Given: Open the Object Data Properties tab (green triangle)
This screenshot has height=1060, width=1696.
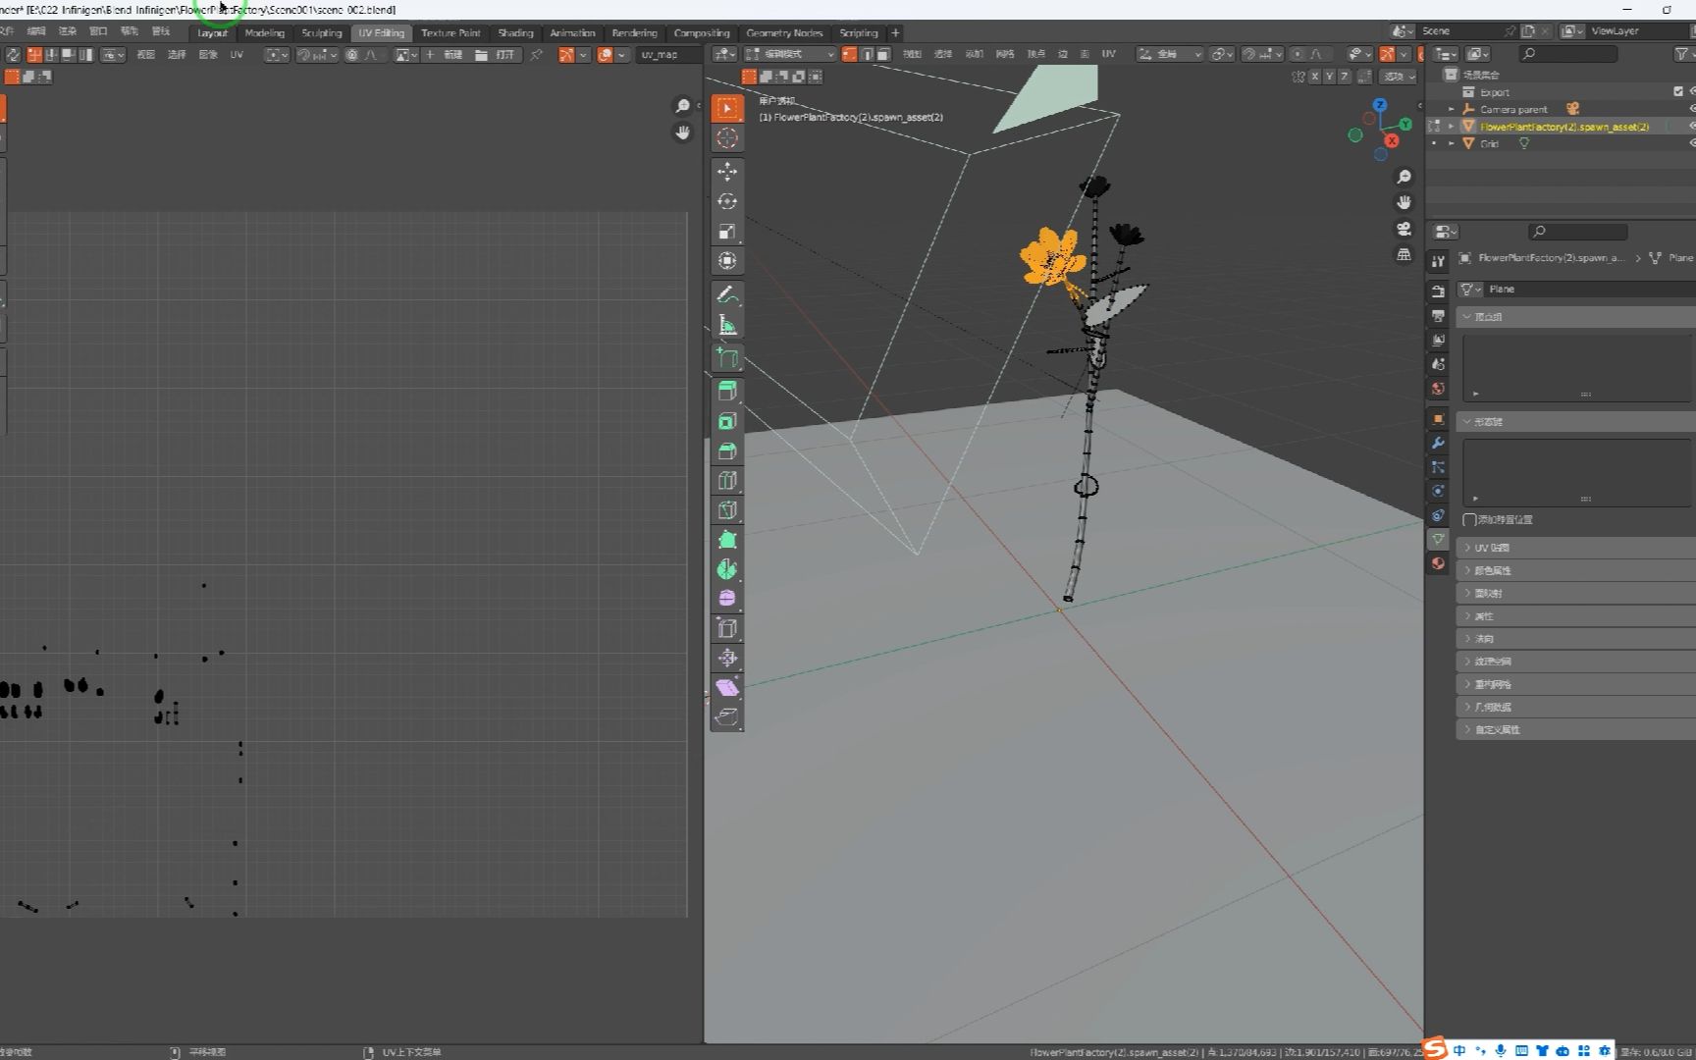Looking at the screenshot, I should tap(1438, 539).
